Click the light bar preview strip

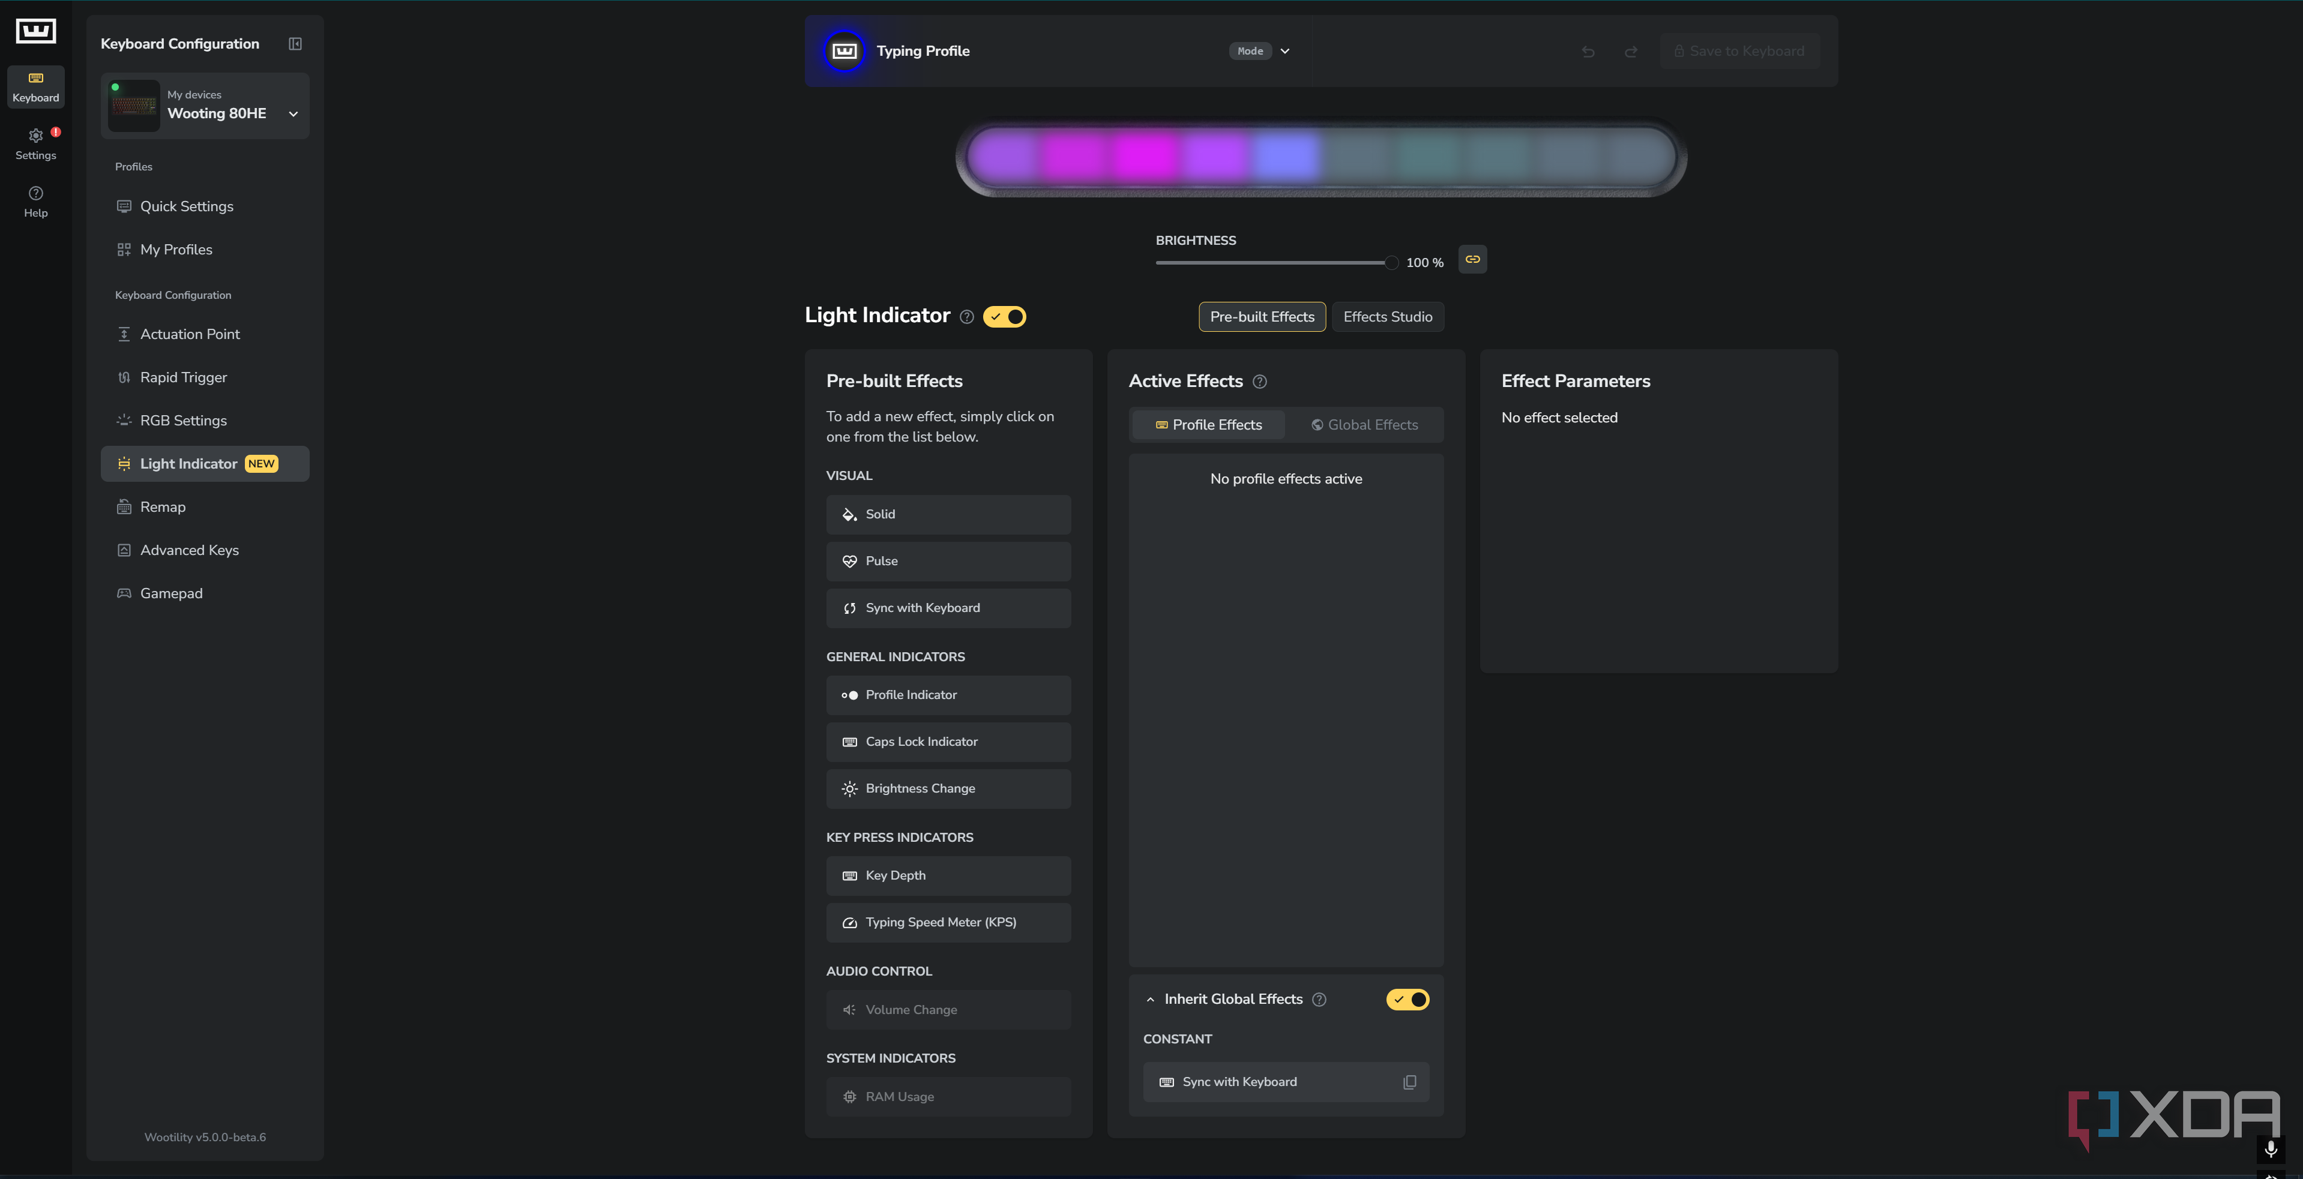pos(1320,158)
